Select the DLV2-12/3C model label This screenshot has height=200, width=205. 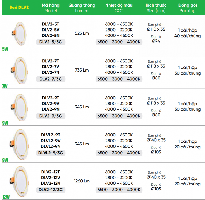pyautogui.click(x=51, y=190)
